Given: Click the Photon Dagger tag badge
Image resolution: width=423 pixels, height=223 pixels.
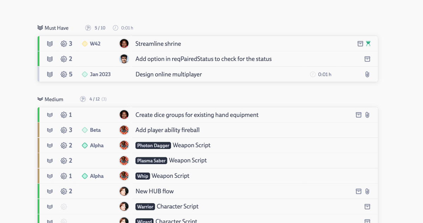Looking at the screenshot, I should tap(153, 145).
